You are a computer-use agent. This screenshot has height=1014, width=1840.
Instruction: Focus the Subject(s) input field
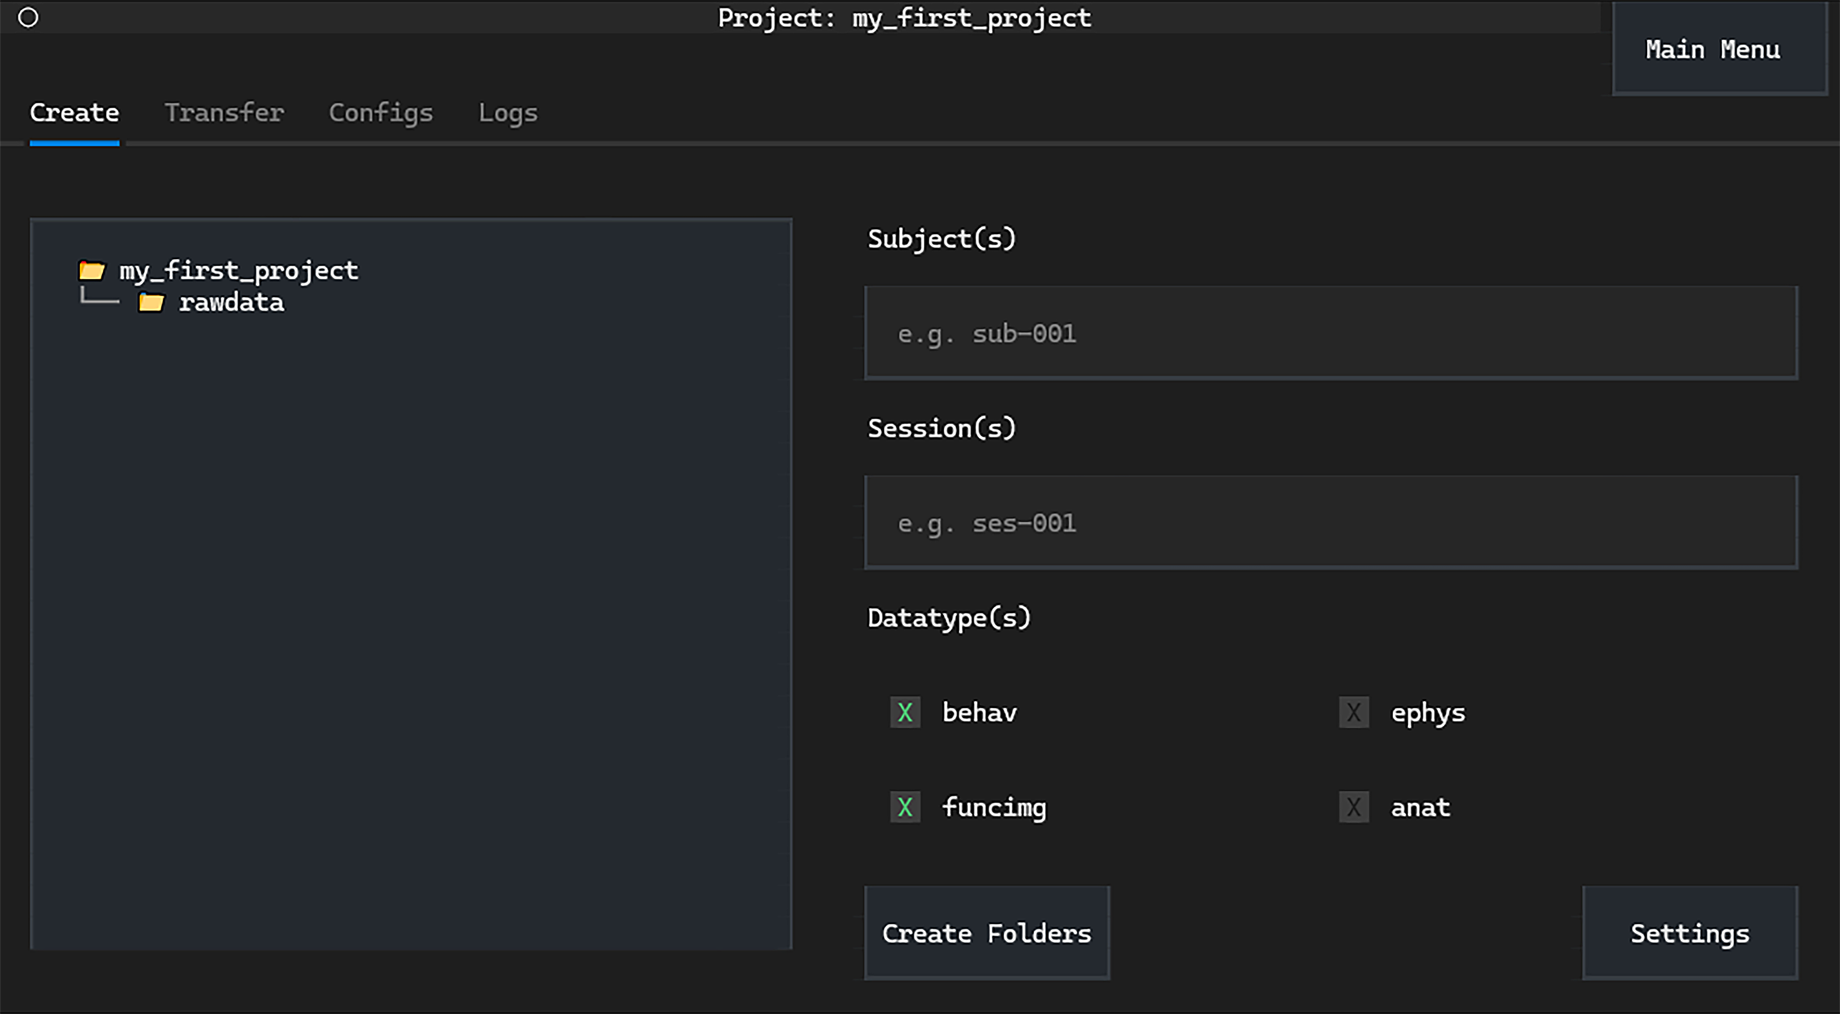coord(1330,333)
